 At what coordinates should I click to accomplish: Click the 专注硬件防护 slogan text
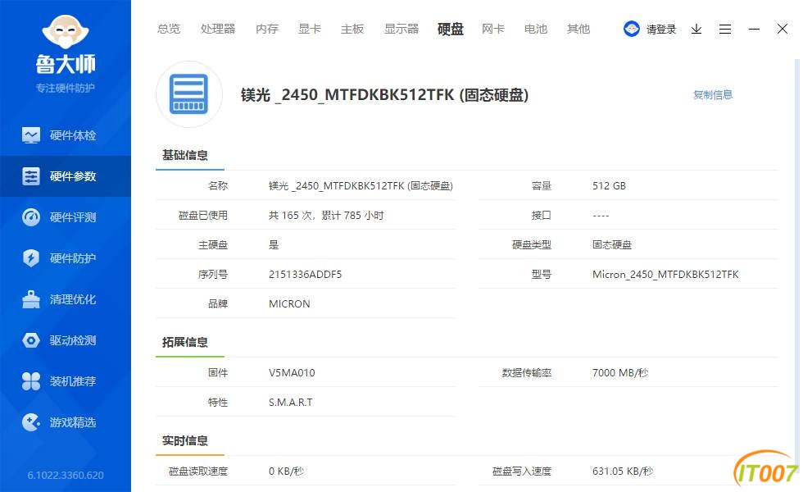[x=65, y=88]
